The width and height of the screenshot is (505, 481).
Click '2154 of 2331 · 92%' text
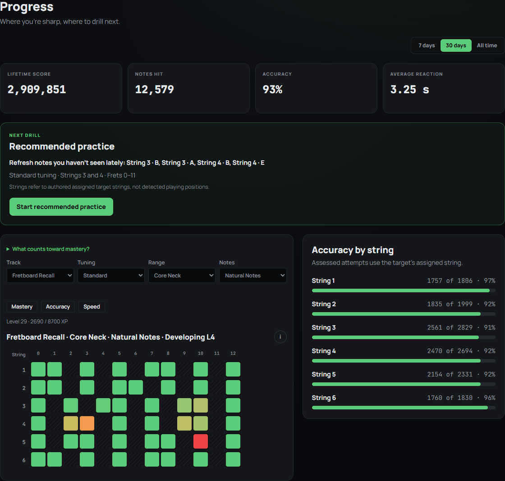coord(461,375)
